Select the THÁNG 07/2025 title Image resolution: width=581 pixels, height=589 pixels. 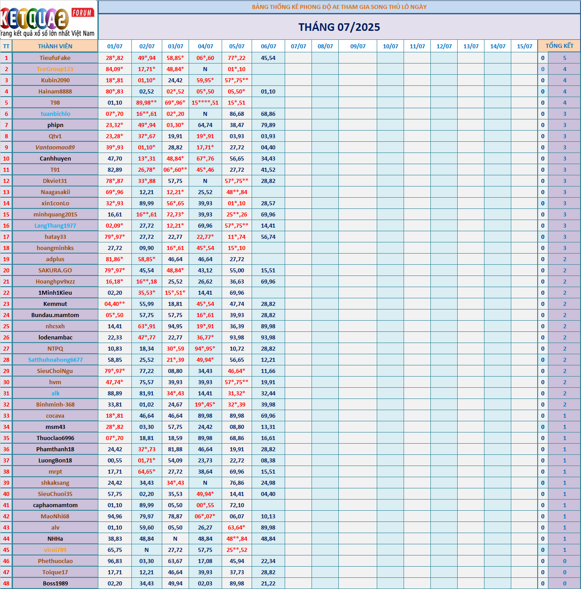[x=339, y=27]
